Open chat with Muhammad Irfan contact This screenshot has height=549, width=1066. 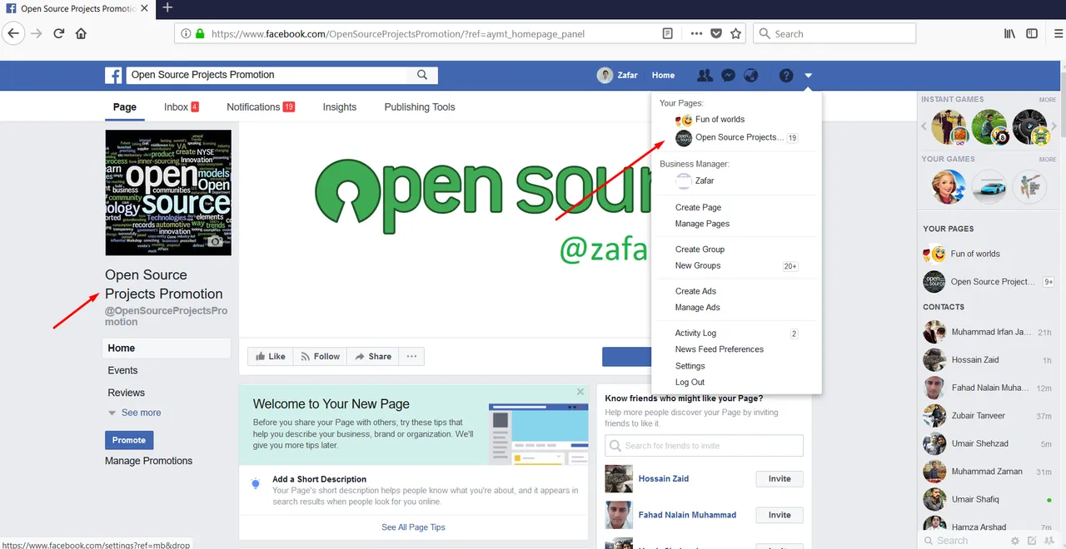click(x=988, y=332)
